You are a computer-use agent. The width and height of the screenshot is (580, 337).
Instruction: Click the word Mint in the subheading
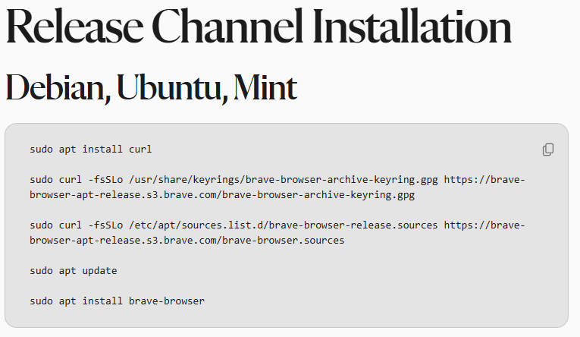coord(265,89)
